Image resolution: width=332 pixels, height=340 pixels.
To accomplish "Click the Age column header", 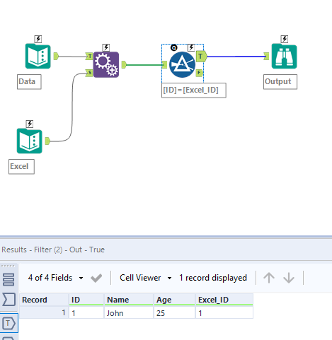I will (174, 300).
